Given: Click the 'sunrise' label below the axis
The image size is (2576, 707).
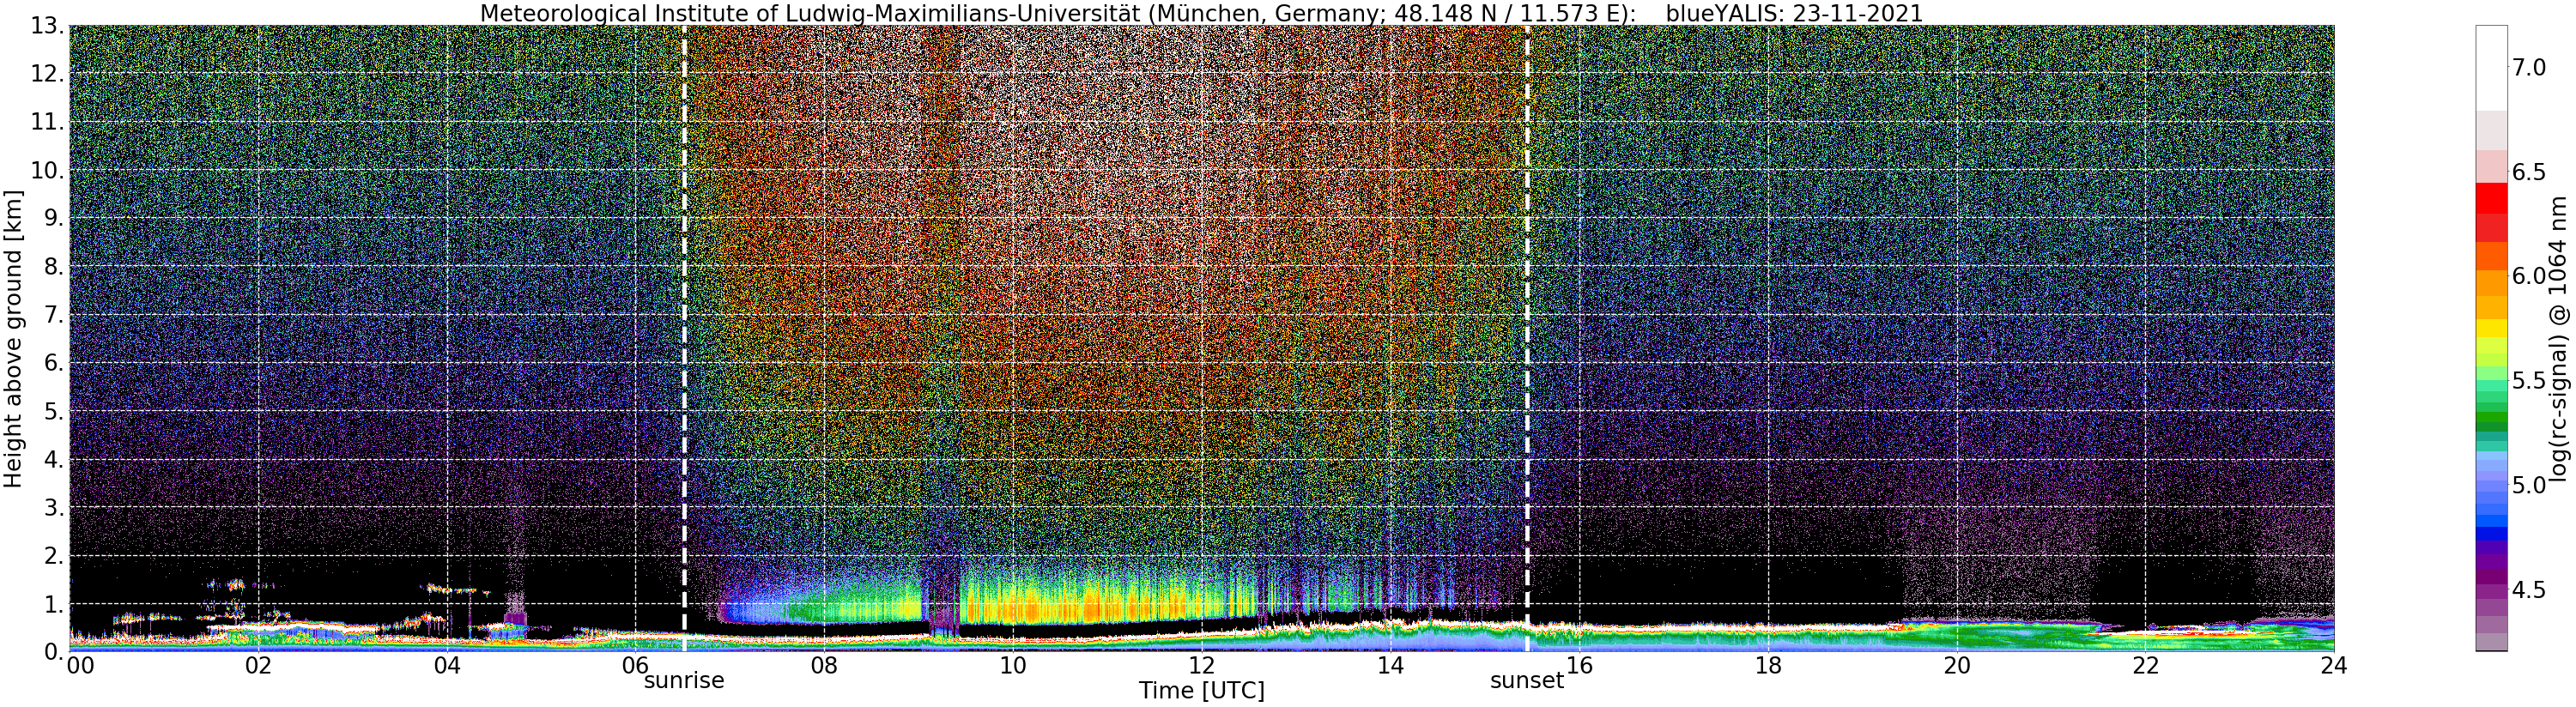Looking at the screenshot, I should point(684,681).
